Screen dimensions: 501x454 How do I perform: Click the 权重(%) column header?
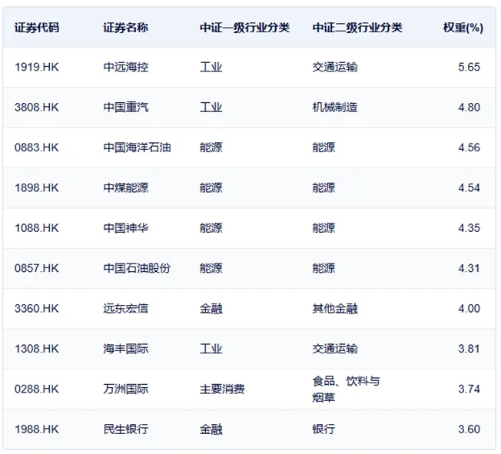(x=463, y=28)
